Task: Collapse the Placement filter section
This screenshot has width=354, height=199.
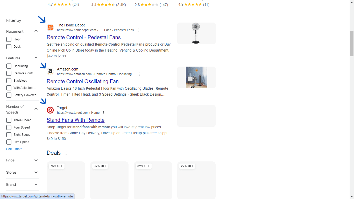Action: pos(36,31)
